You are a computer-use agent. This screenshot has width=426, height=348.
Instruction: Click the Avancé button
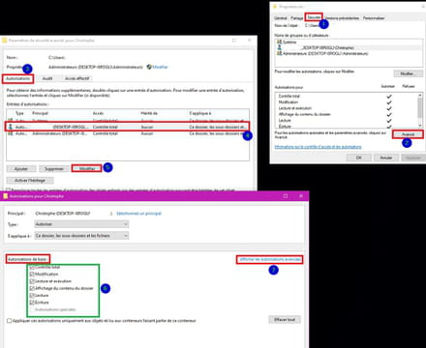408,134
